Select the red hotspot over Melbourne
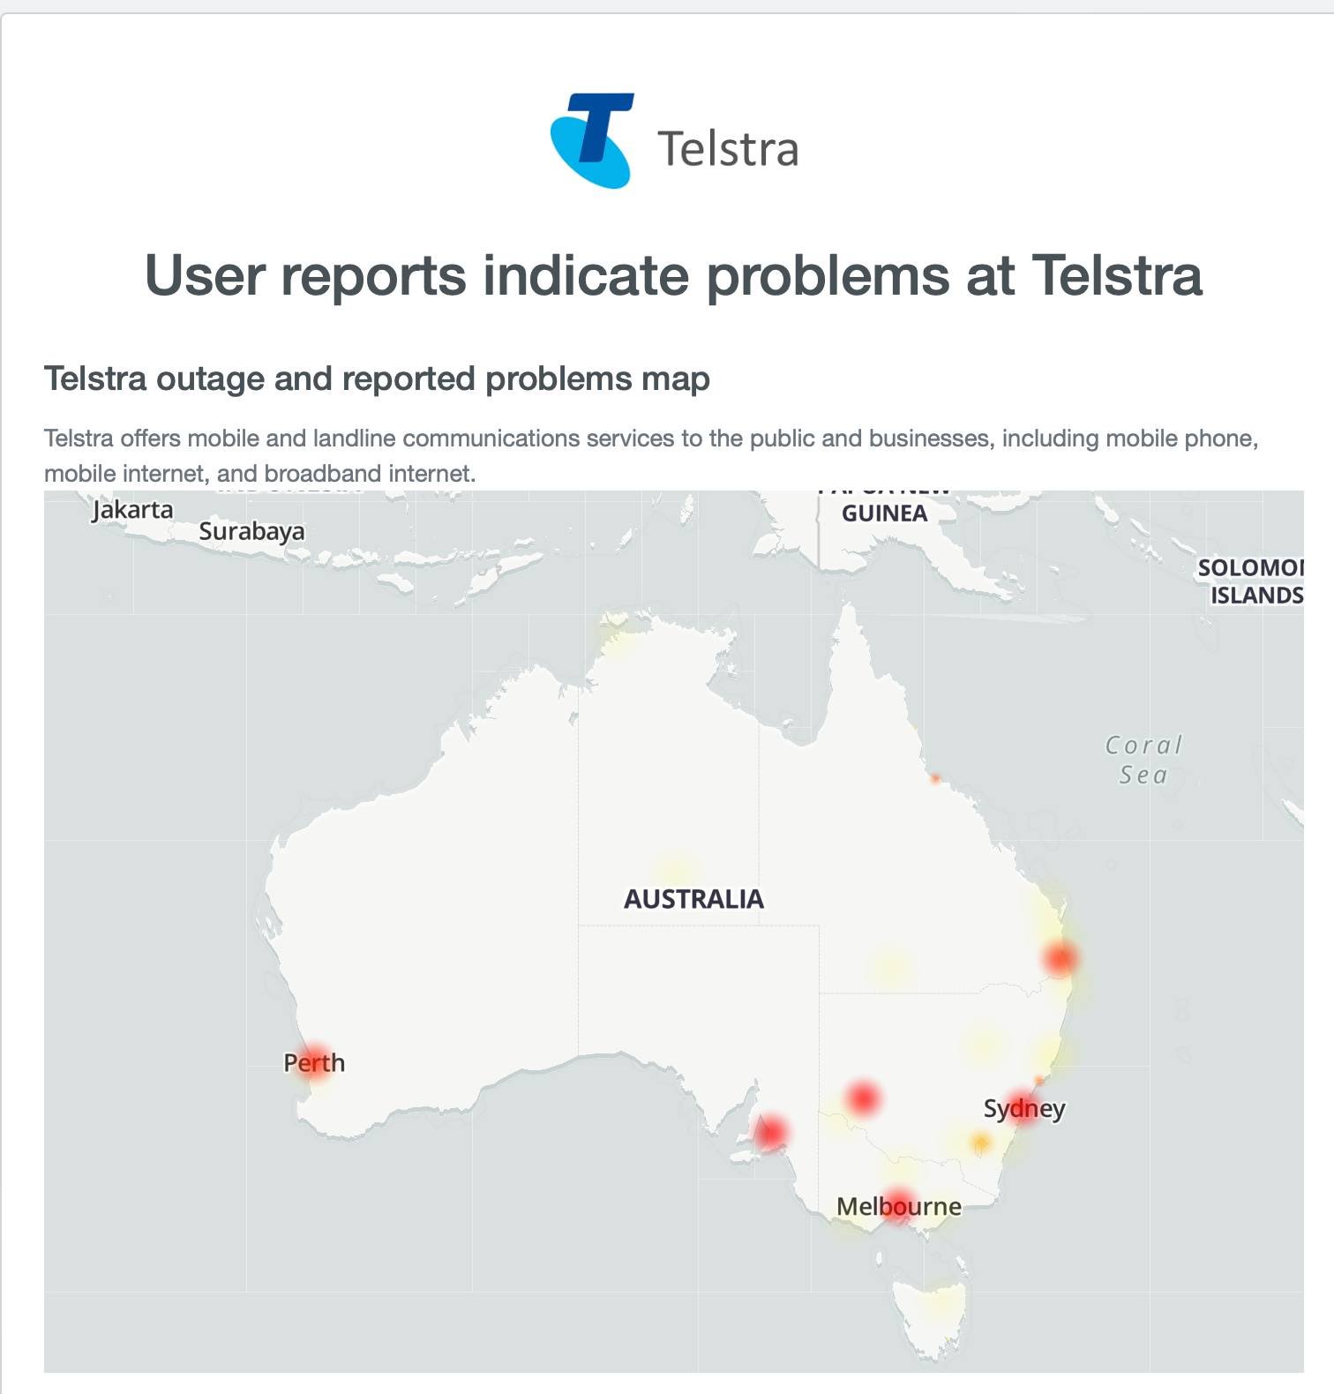The width and height of the screenshot is (1334, 1394). click(x=898, y=1206)
